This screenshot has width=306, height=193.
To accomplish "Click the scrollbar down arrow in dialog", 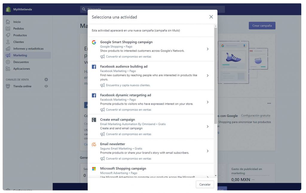I will (215, 175).
